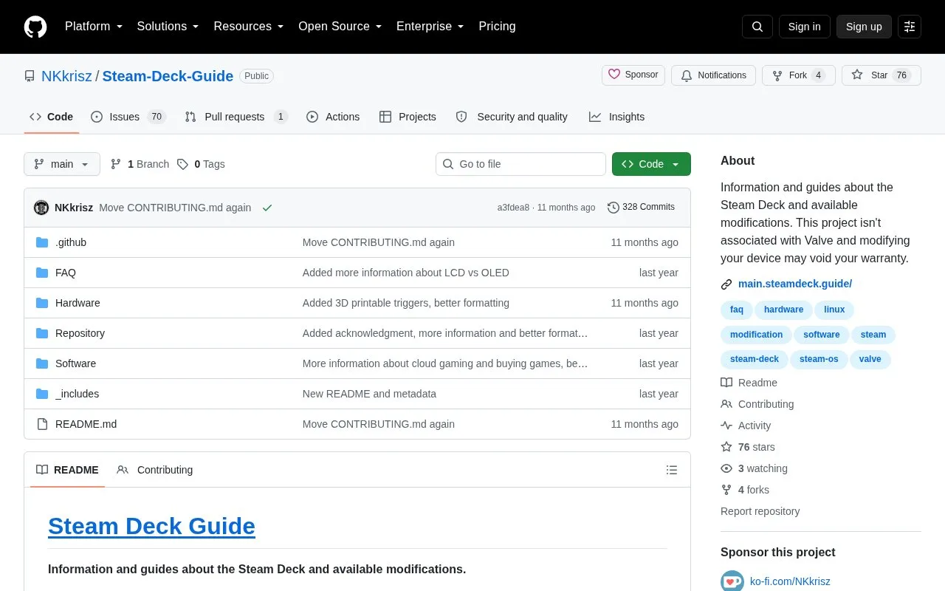Open the main.steamdeck.guide link
The image size is (945, 591).
[795, 284]
